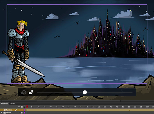Click the lock all layers padlock icon
This screenshot has width=154, height=114.
tap(22, 107)
